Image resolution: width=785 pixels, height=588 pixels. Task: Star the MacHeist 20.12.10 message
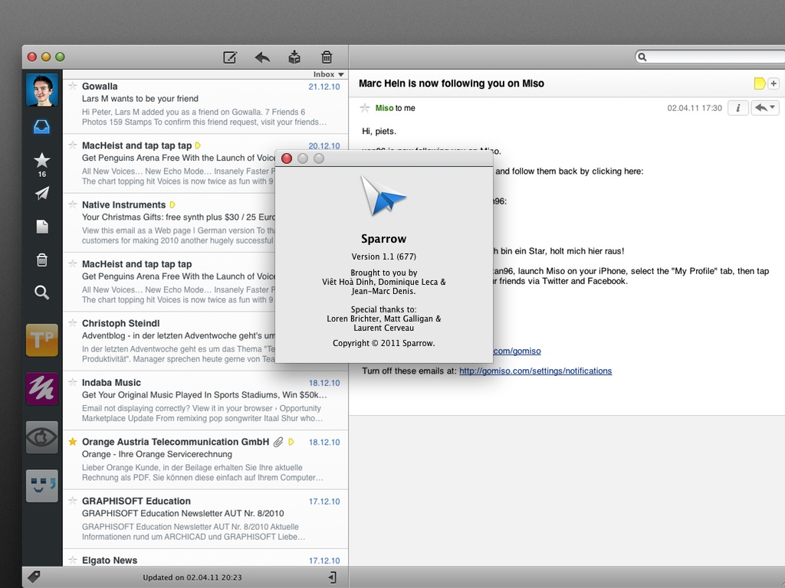click(x=73, y=145)
